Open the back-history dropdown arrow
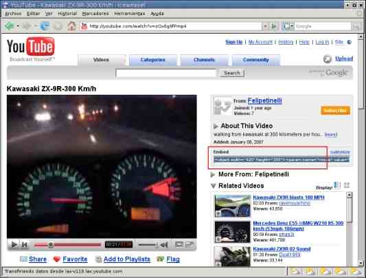The width and height of the screenshot is (366, 278). pyautogui.click(x=18, y=26)
